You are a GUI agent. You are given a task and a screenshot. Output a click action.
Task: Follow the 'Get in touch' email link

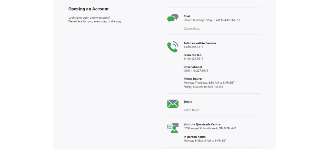[191, 110]
